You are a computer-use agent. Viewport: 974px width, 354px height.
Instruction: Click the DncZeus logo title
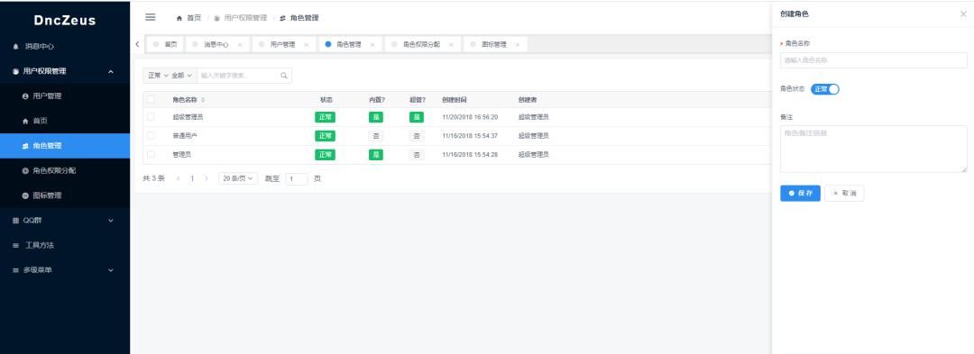(x=65, y=21)
